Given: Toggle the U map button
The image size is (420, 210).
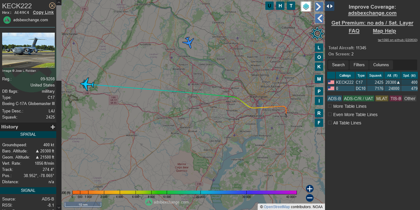Looking at the screenshot, I should (x=270, y=6).
